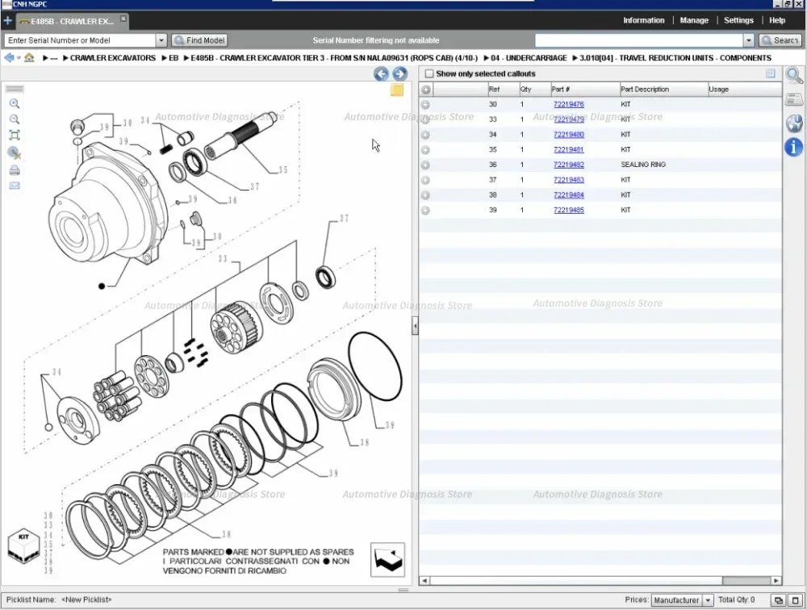Close the E485B - CRAWLER EX tab

click(123, 19)
